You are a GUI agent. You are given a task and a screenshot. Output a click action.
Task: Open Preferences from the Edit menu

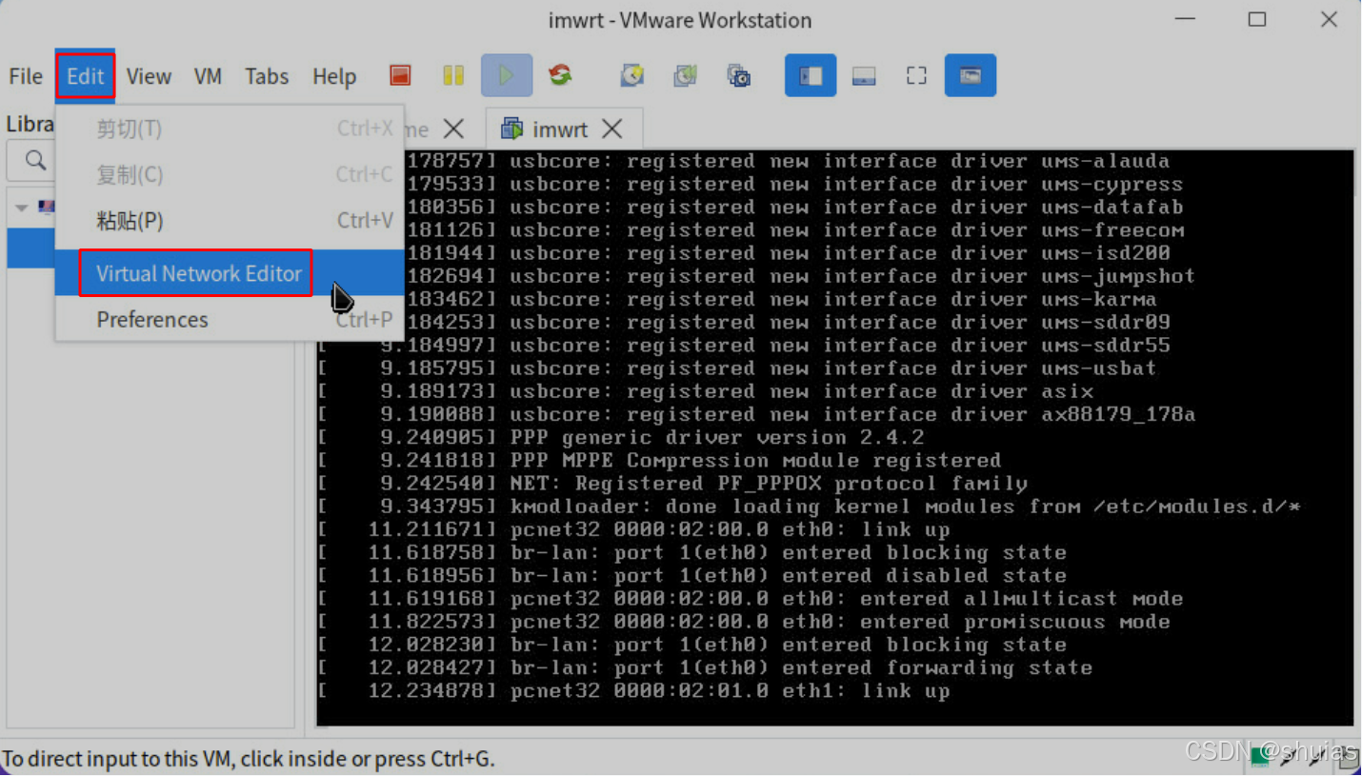coord(230,319)
